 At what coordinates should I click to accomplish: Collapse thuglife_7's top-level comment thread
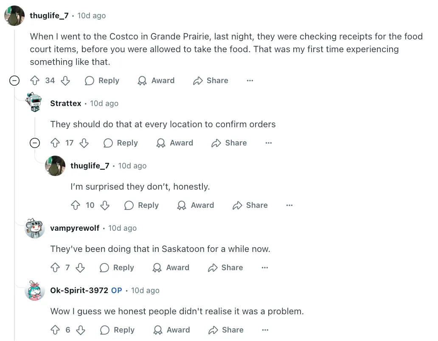pos(14,81)
